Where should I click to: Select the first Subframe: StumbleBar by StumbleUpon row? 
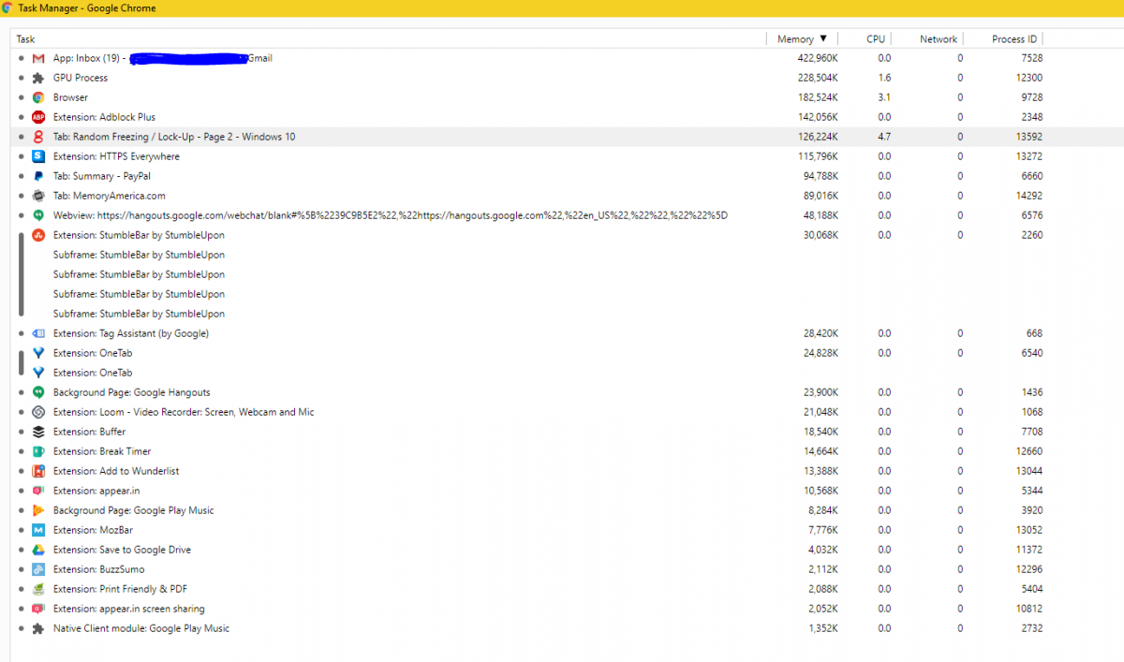coord(139,255)
